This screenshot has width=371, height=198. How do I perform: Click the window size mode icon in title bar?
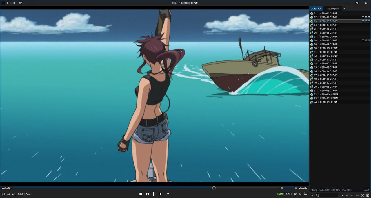pos(21,3)
